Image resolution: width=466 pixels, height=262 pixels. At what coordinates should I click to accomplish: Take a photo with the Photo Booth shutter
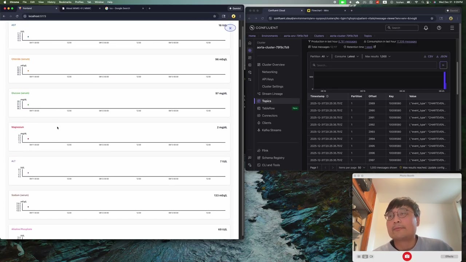pos(407,257)
